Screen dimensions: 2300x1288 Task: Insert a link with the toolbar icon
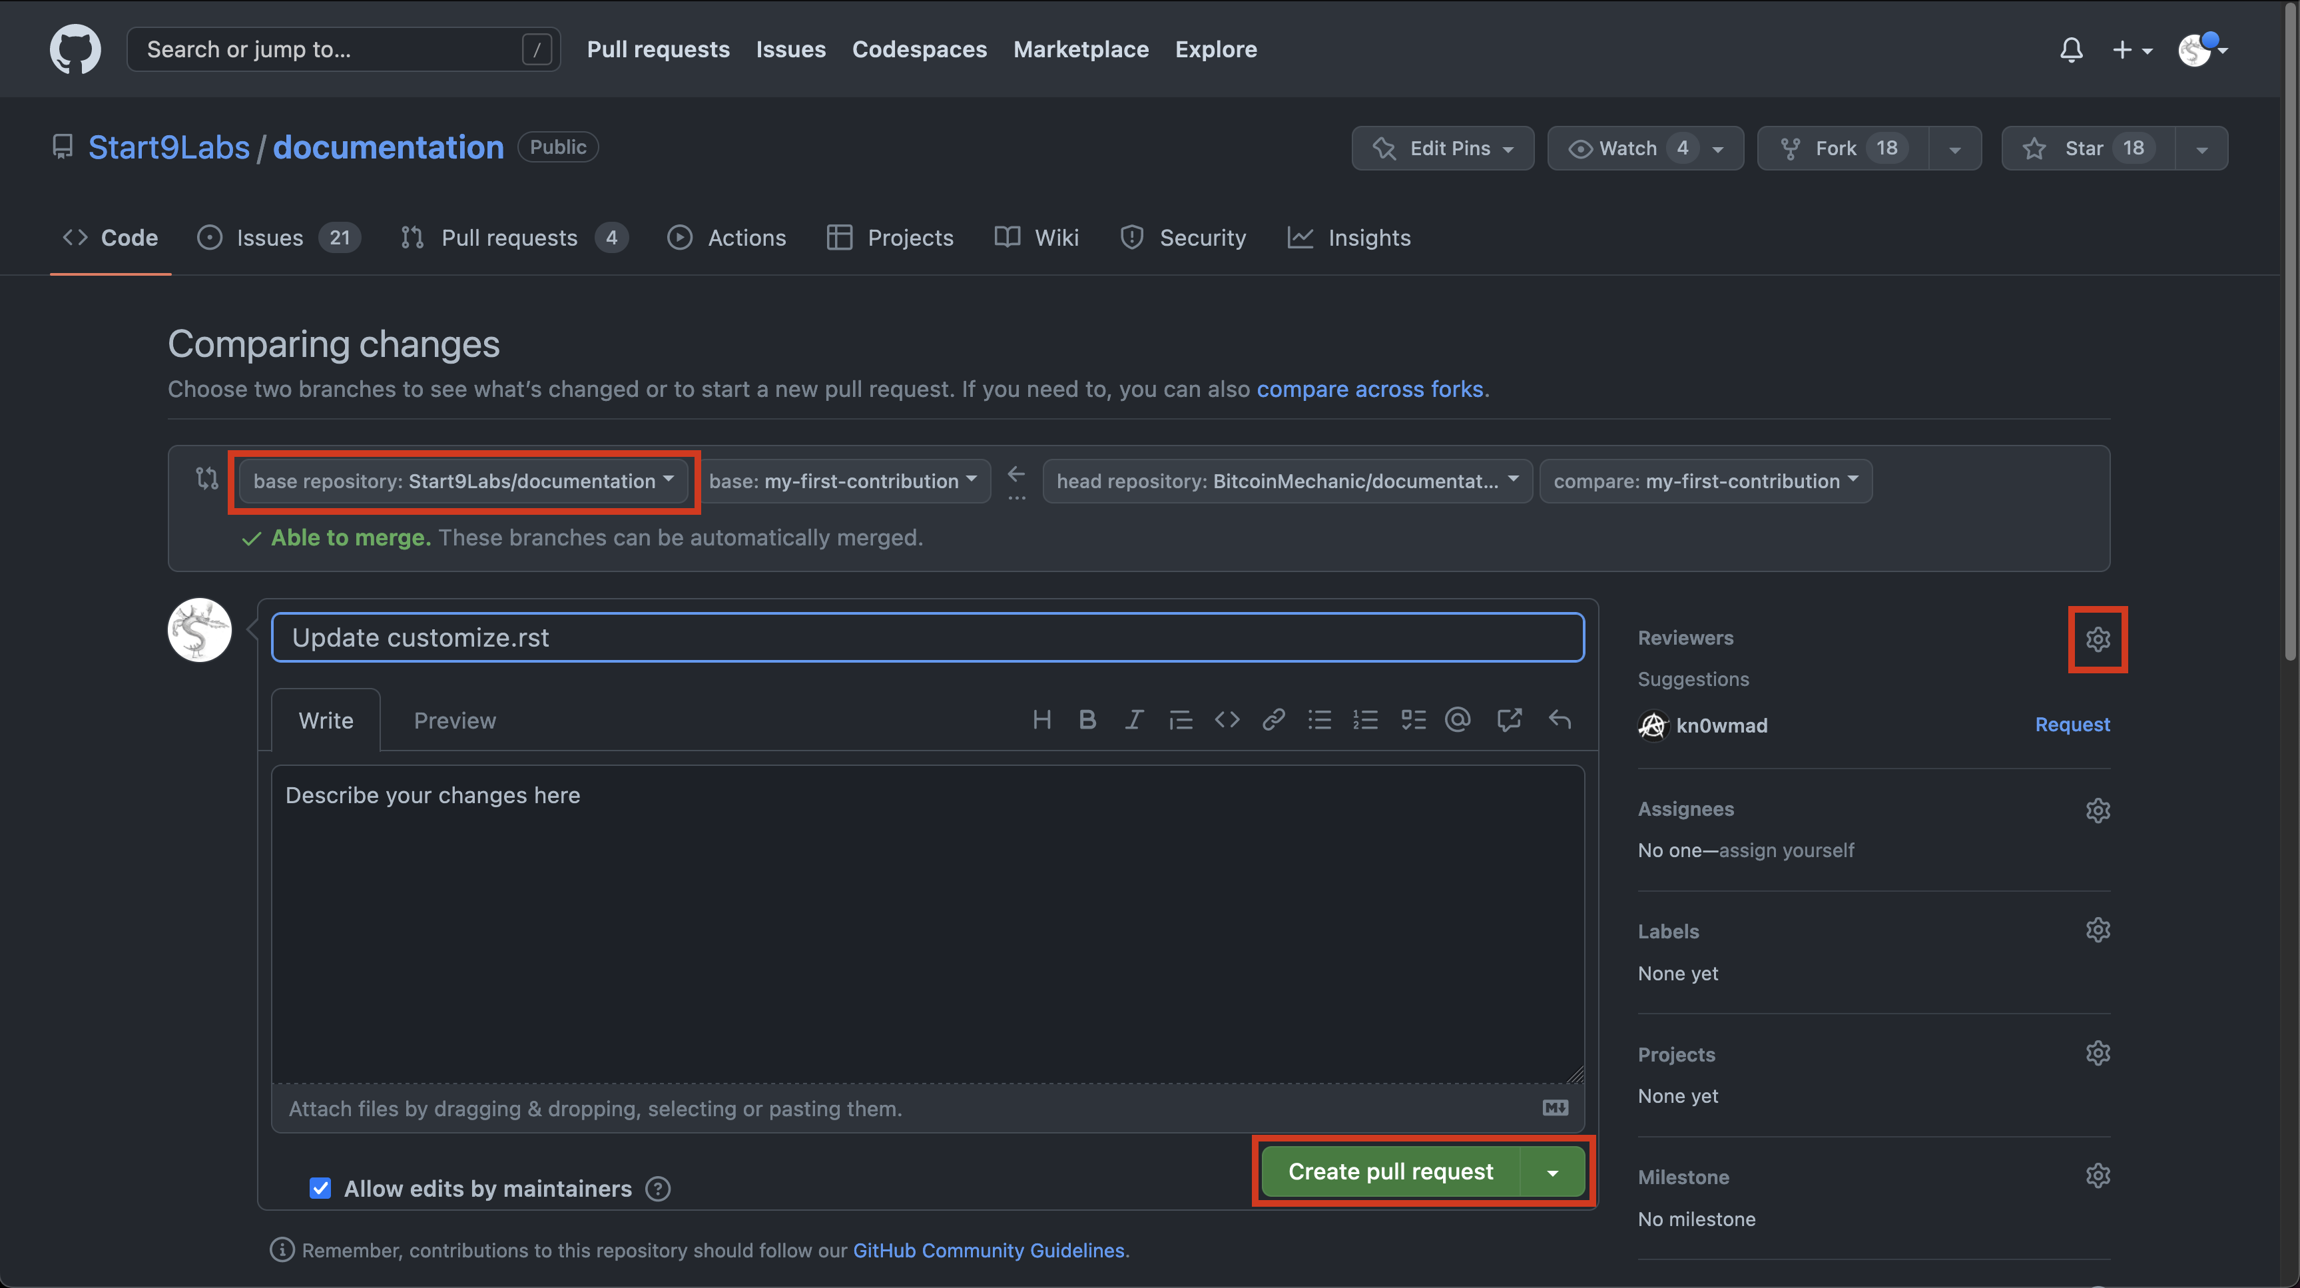pos(1273,720)
